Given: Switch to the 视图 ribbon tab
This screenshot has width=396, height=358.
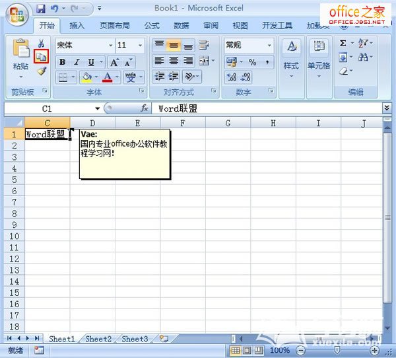Looking at the screenshot, I should point(240,26).
